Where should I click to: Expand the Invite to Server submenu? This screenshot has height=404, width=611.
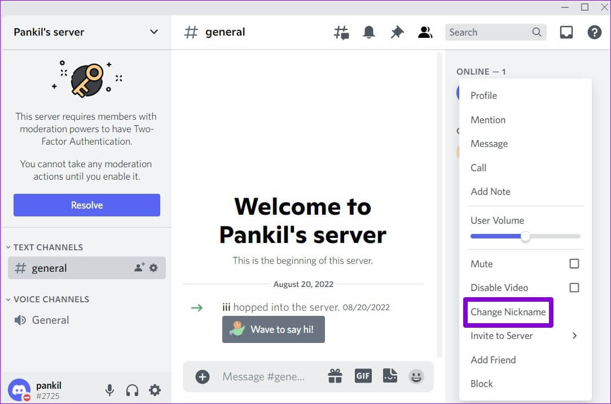pyautogui.click(x=524, y=336)
